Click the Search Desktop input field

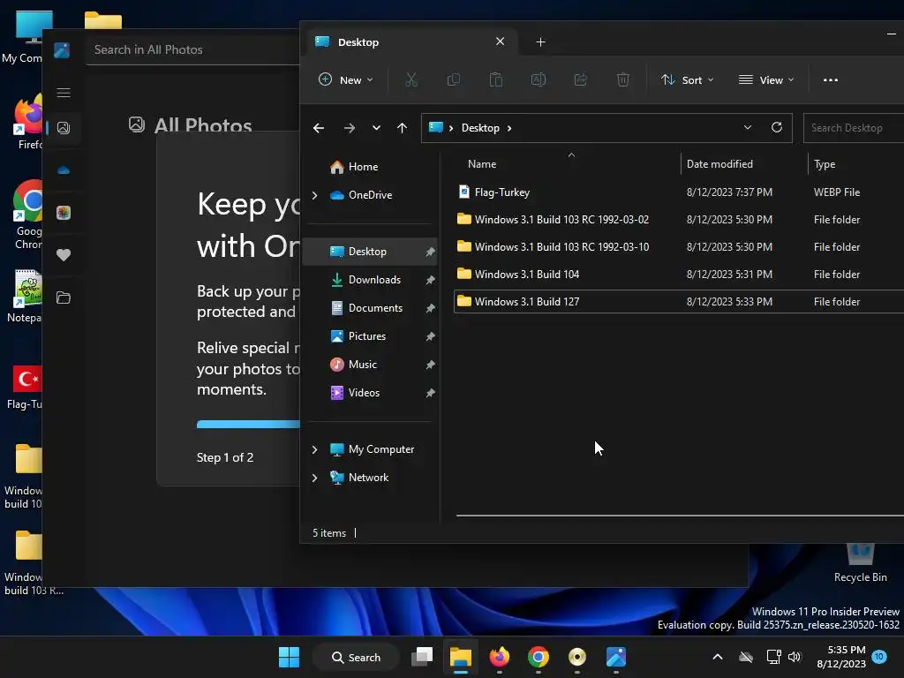click(854, 128)
